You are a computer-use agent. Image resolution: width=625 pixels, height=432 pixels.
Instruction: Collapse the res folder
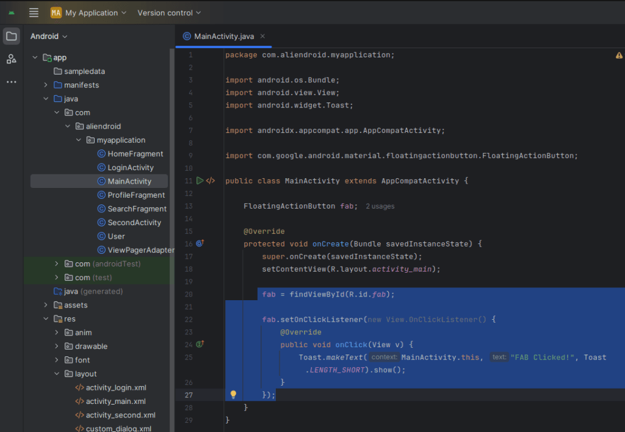pos(46,319)
